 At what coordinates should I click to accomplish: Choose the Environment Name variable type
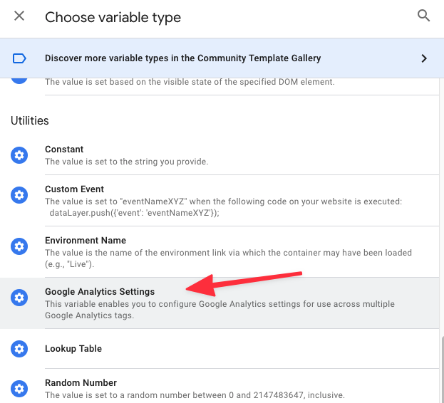(220, 252)
